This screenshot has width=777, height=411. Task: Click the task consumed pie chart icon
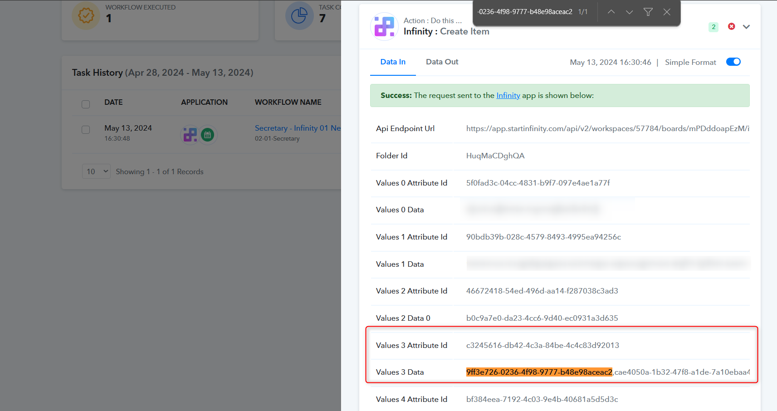[x=299, y=15]
